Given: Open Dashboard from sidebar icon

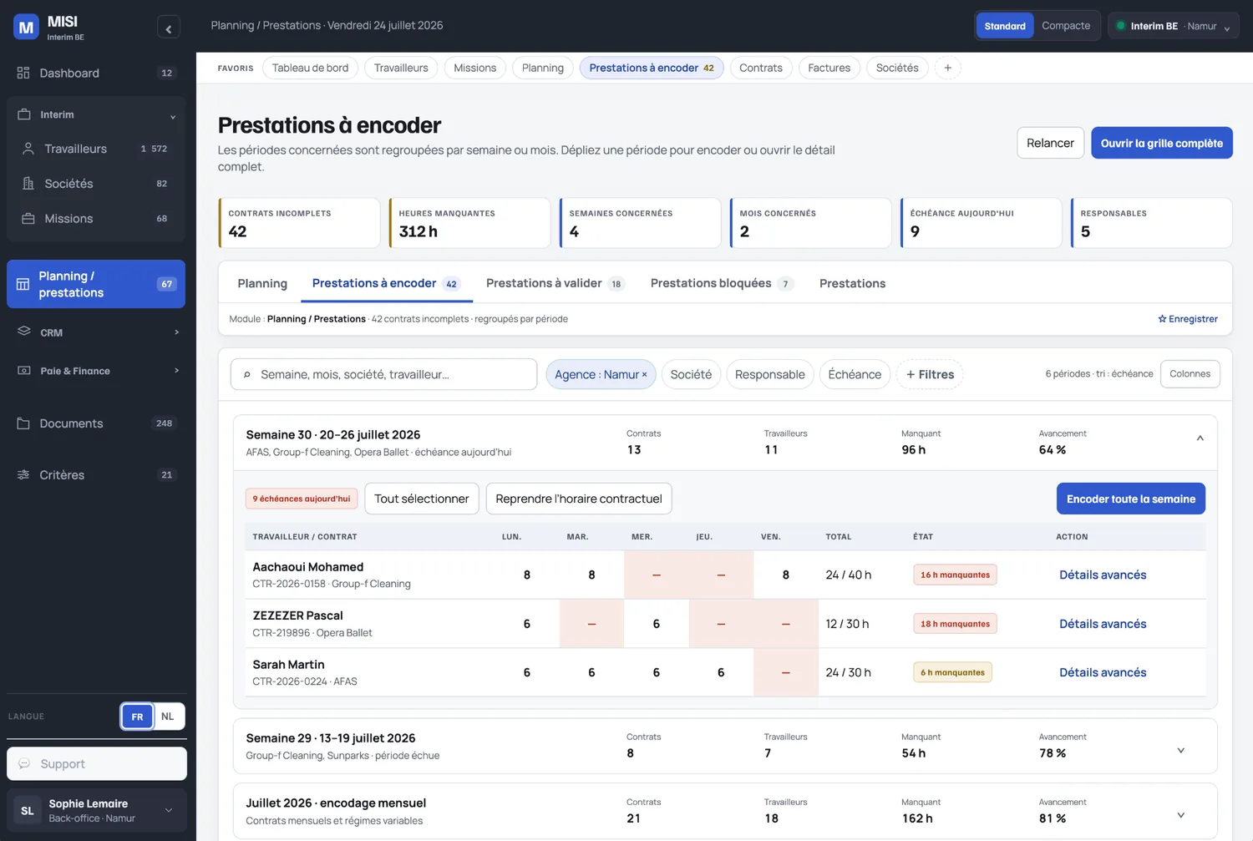Looking at the screenshot, I should click(x=23, y=73).
